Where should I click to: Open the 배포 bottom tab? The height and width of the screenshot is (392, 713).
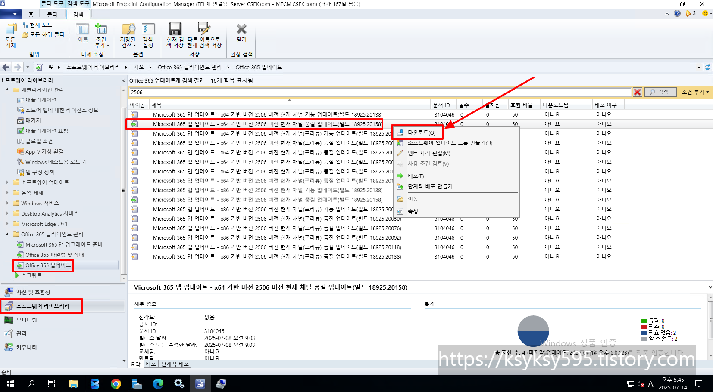[x=151, y=364]
